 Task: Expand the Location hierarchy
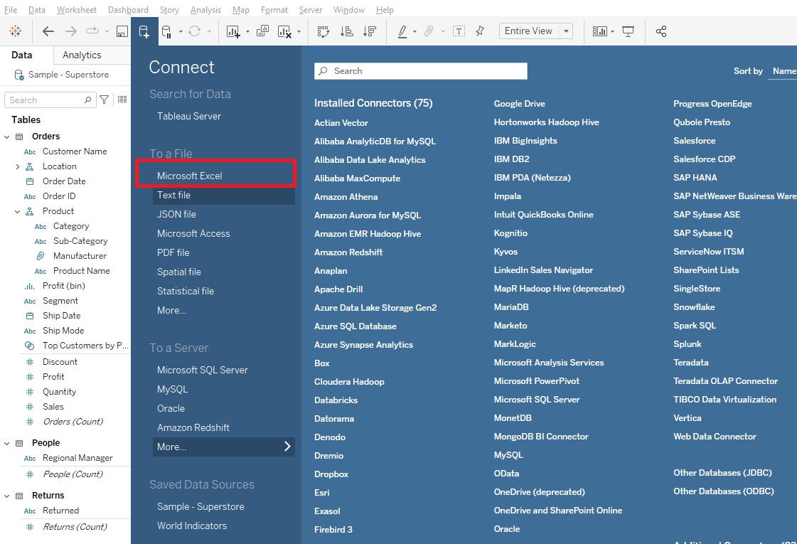tap(17, 167)
